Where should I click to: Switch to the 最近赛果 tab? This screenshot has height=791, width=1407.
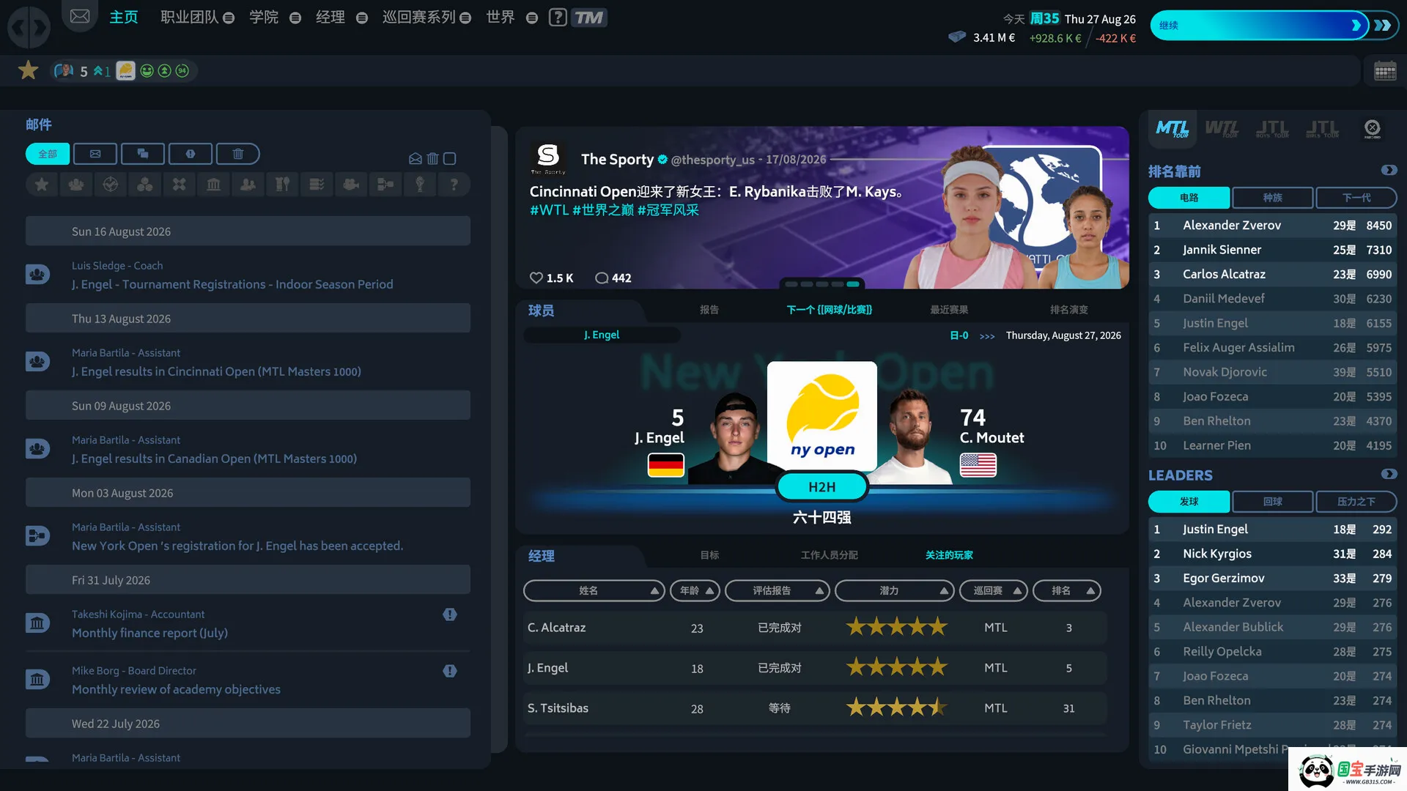click(x=949, y=310)
